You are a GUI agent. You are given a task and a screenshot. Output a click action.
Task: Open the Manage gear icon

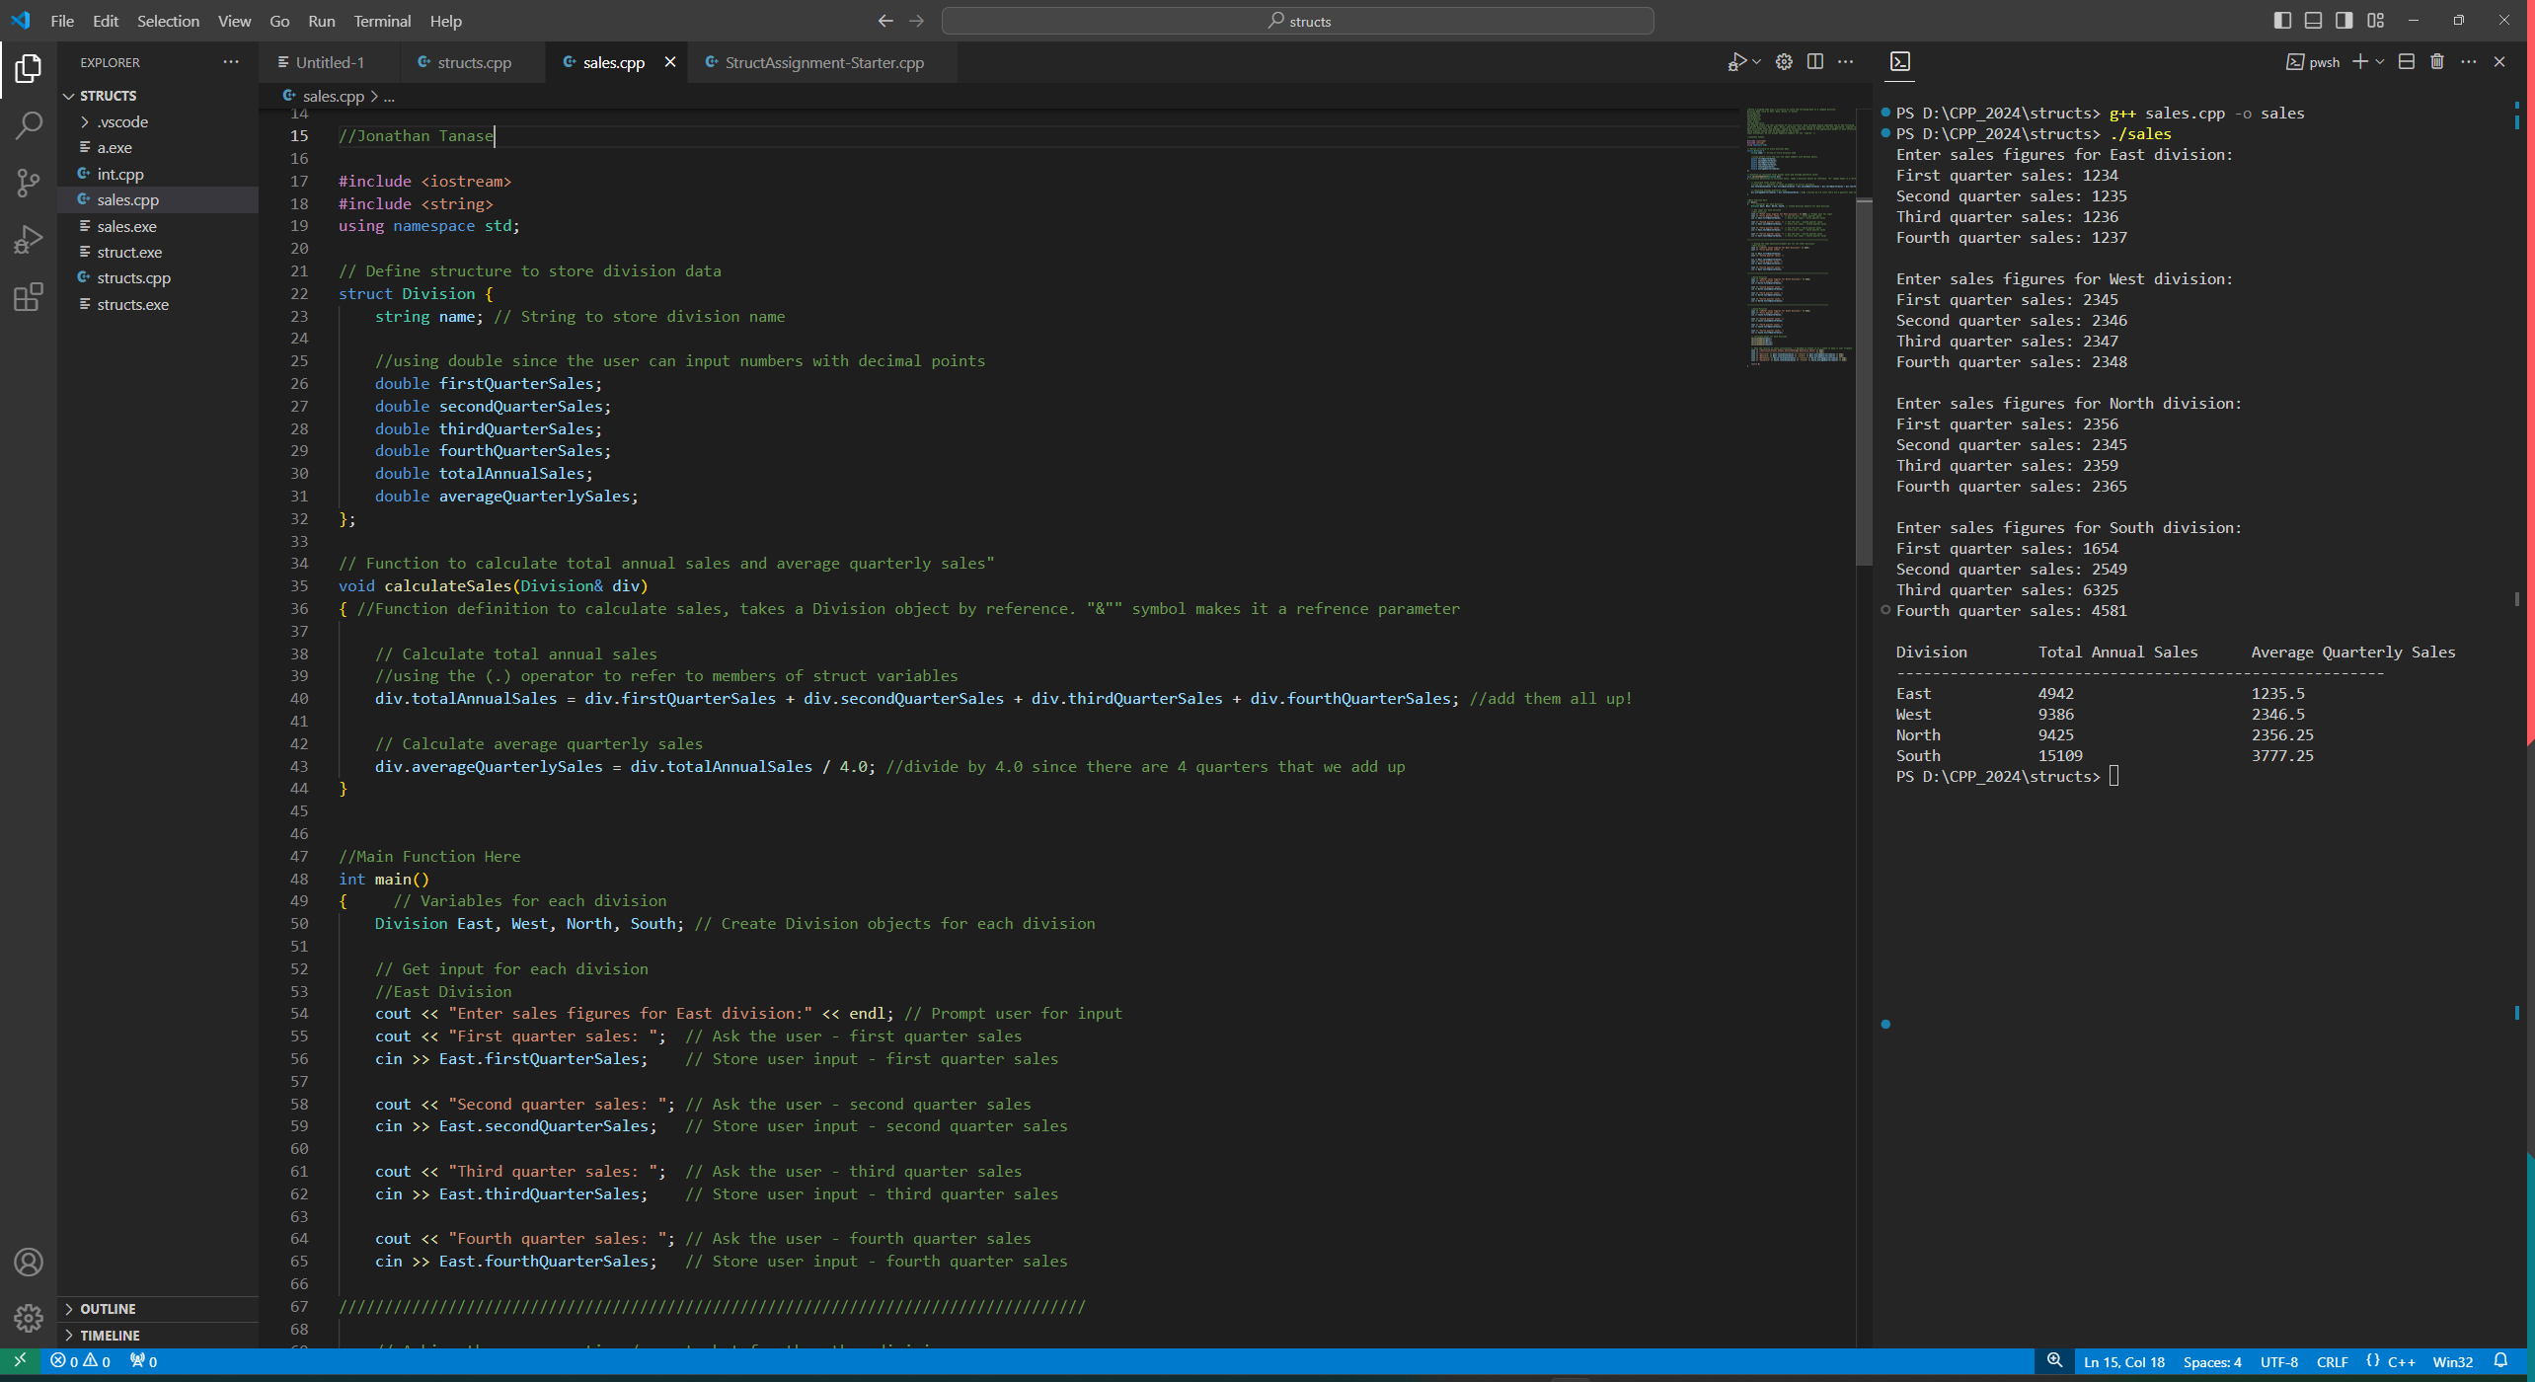coord(29,1318)
